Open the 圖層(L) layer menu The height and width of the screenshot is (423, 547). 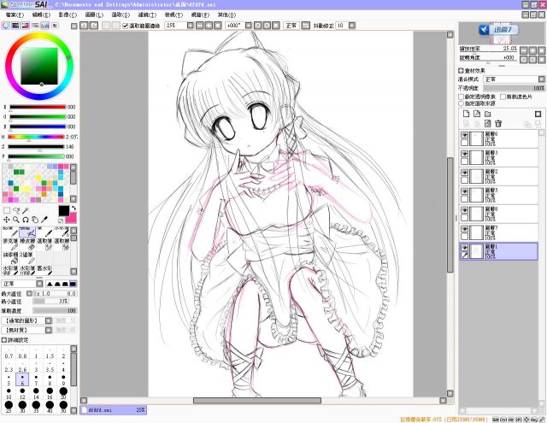(x=94, y=15)
